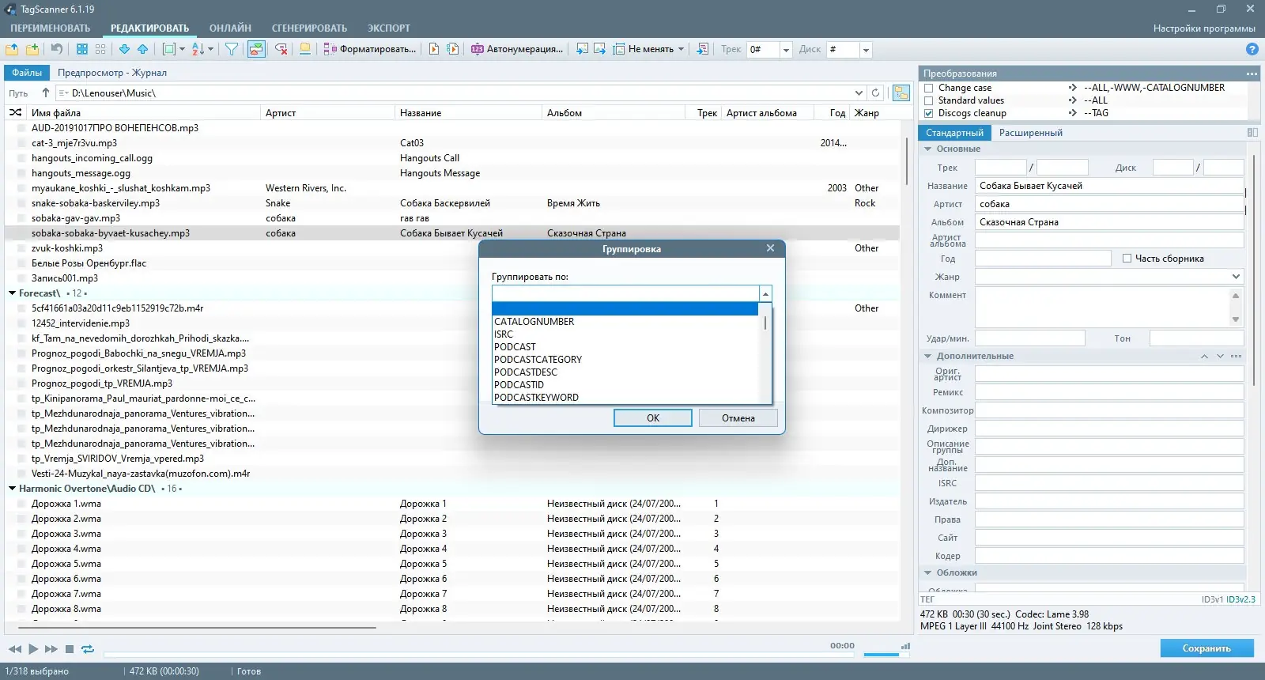The height and width of the screenshot is (680, 1265).
Task: Click the load cover from file icon
Action: pos(582,49)
